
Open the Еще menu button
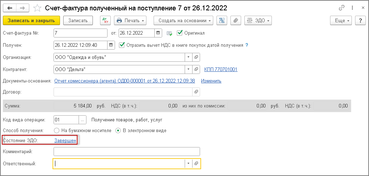click(x=341, y=21)
